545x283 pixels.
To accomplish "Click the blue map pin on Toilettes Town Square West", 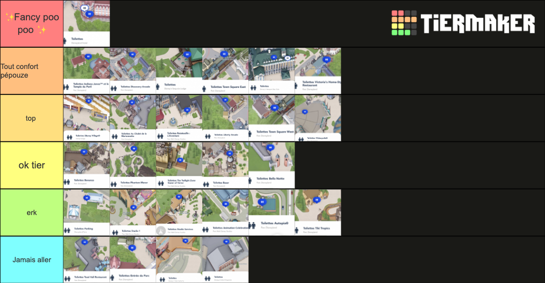I will [x=275, y=109].
